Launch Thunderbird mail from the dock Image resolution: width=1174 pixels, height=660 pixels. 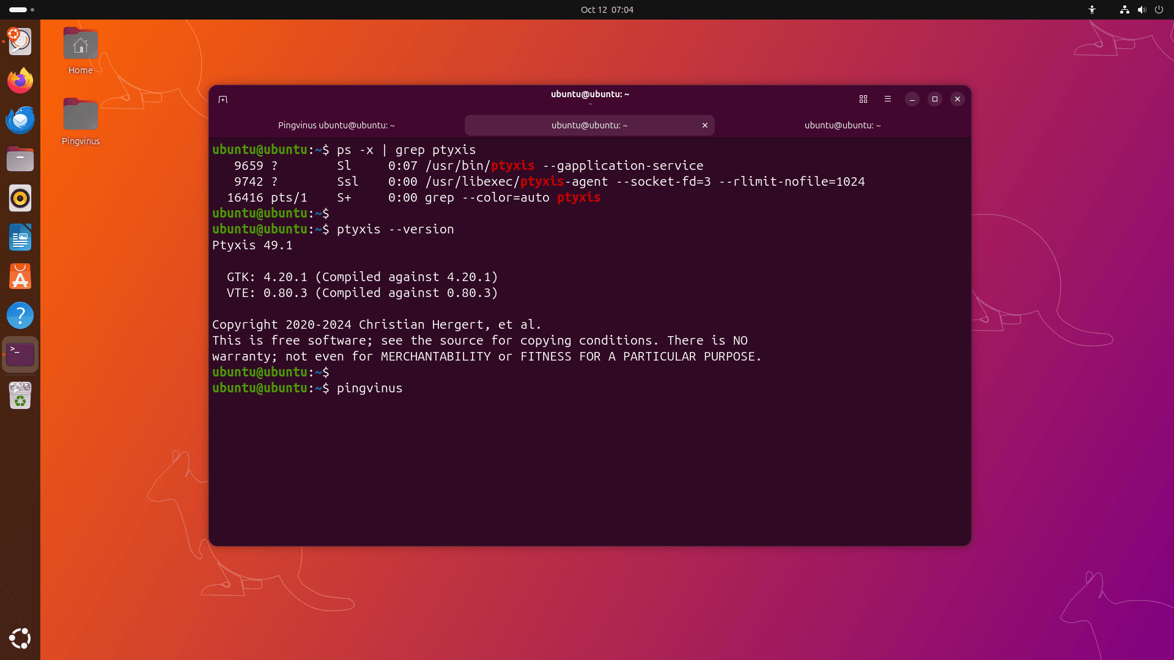coord(20,120)
